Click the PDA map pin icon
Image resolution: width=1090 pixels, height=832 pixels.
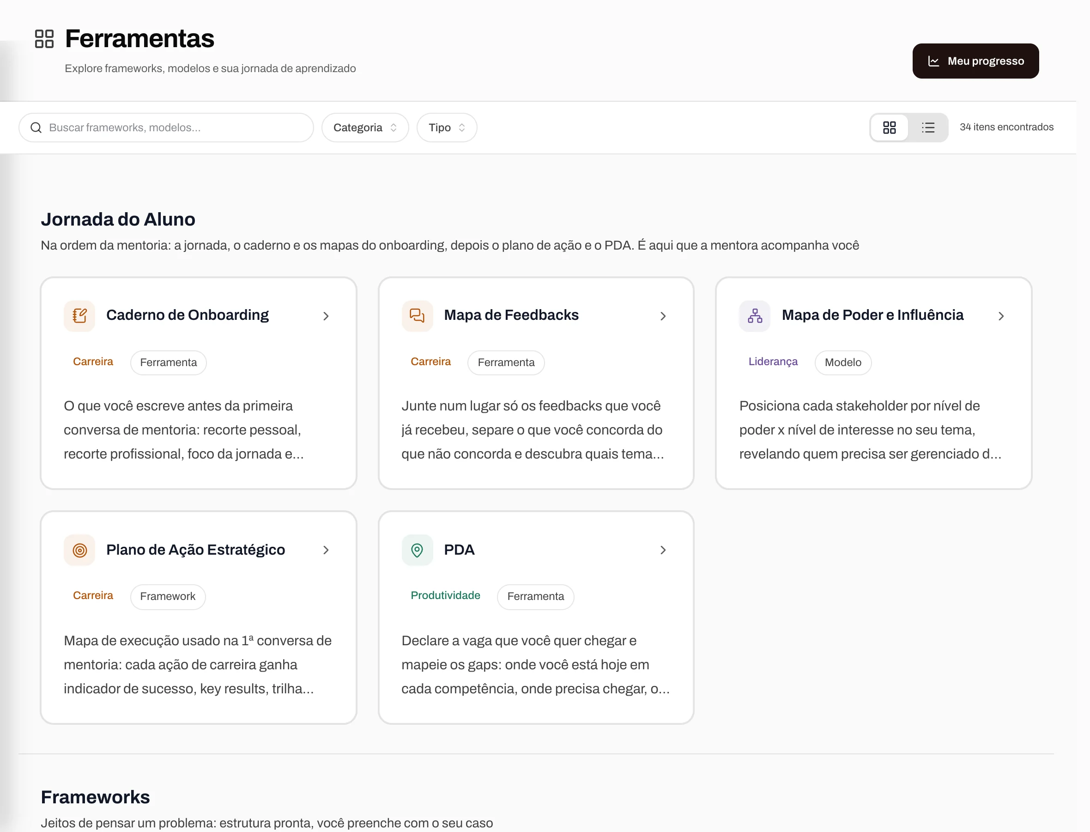pyautogui.click(x=417, y=550)
